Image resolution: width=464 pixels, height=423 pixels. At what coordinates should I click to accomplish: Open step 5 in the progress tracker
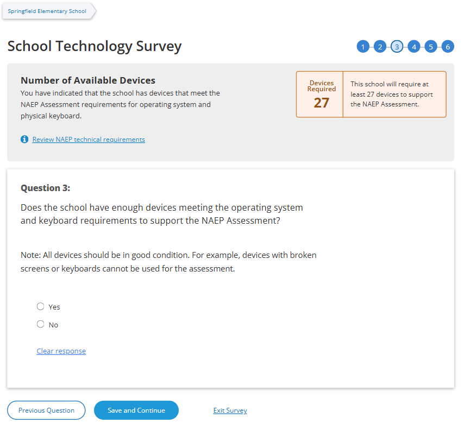(431, 47)
